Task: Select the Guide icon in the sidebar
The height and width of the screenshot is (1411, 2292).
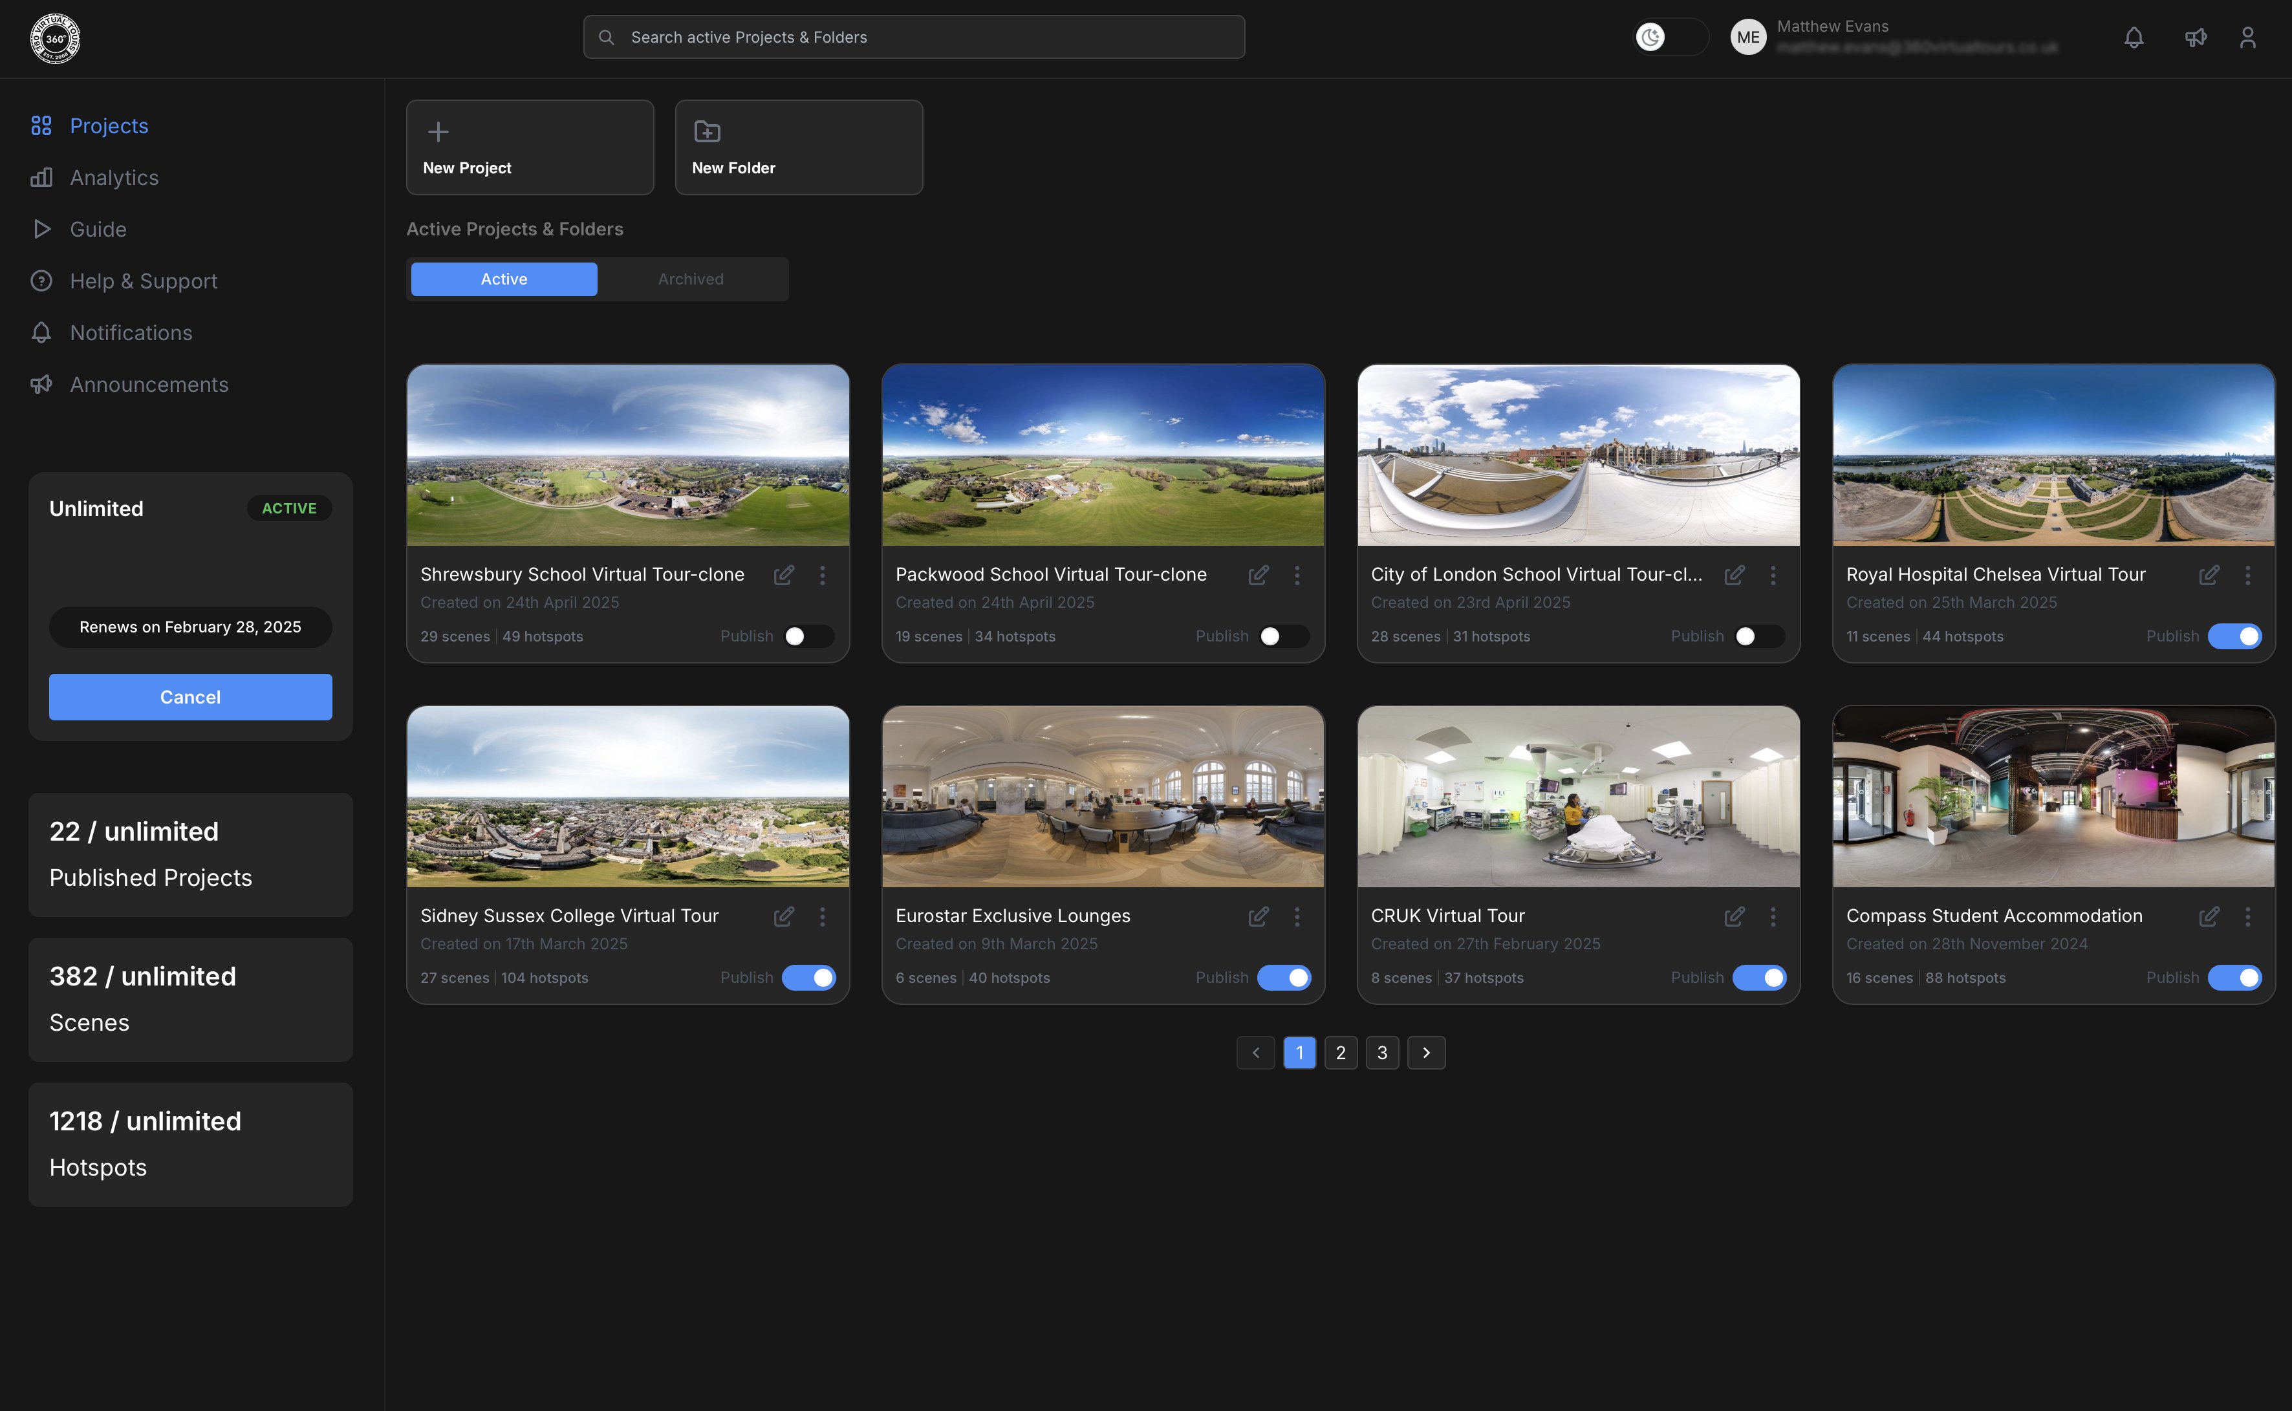Action: pos(41,229)
